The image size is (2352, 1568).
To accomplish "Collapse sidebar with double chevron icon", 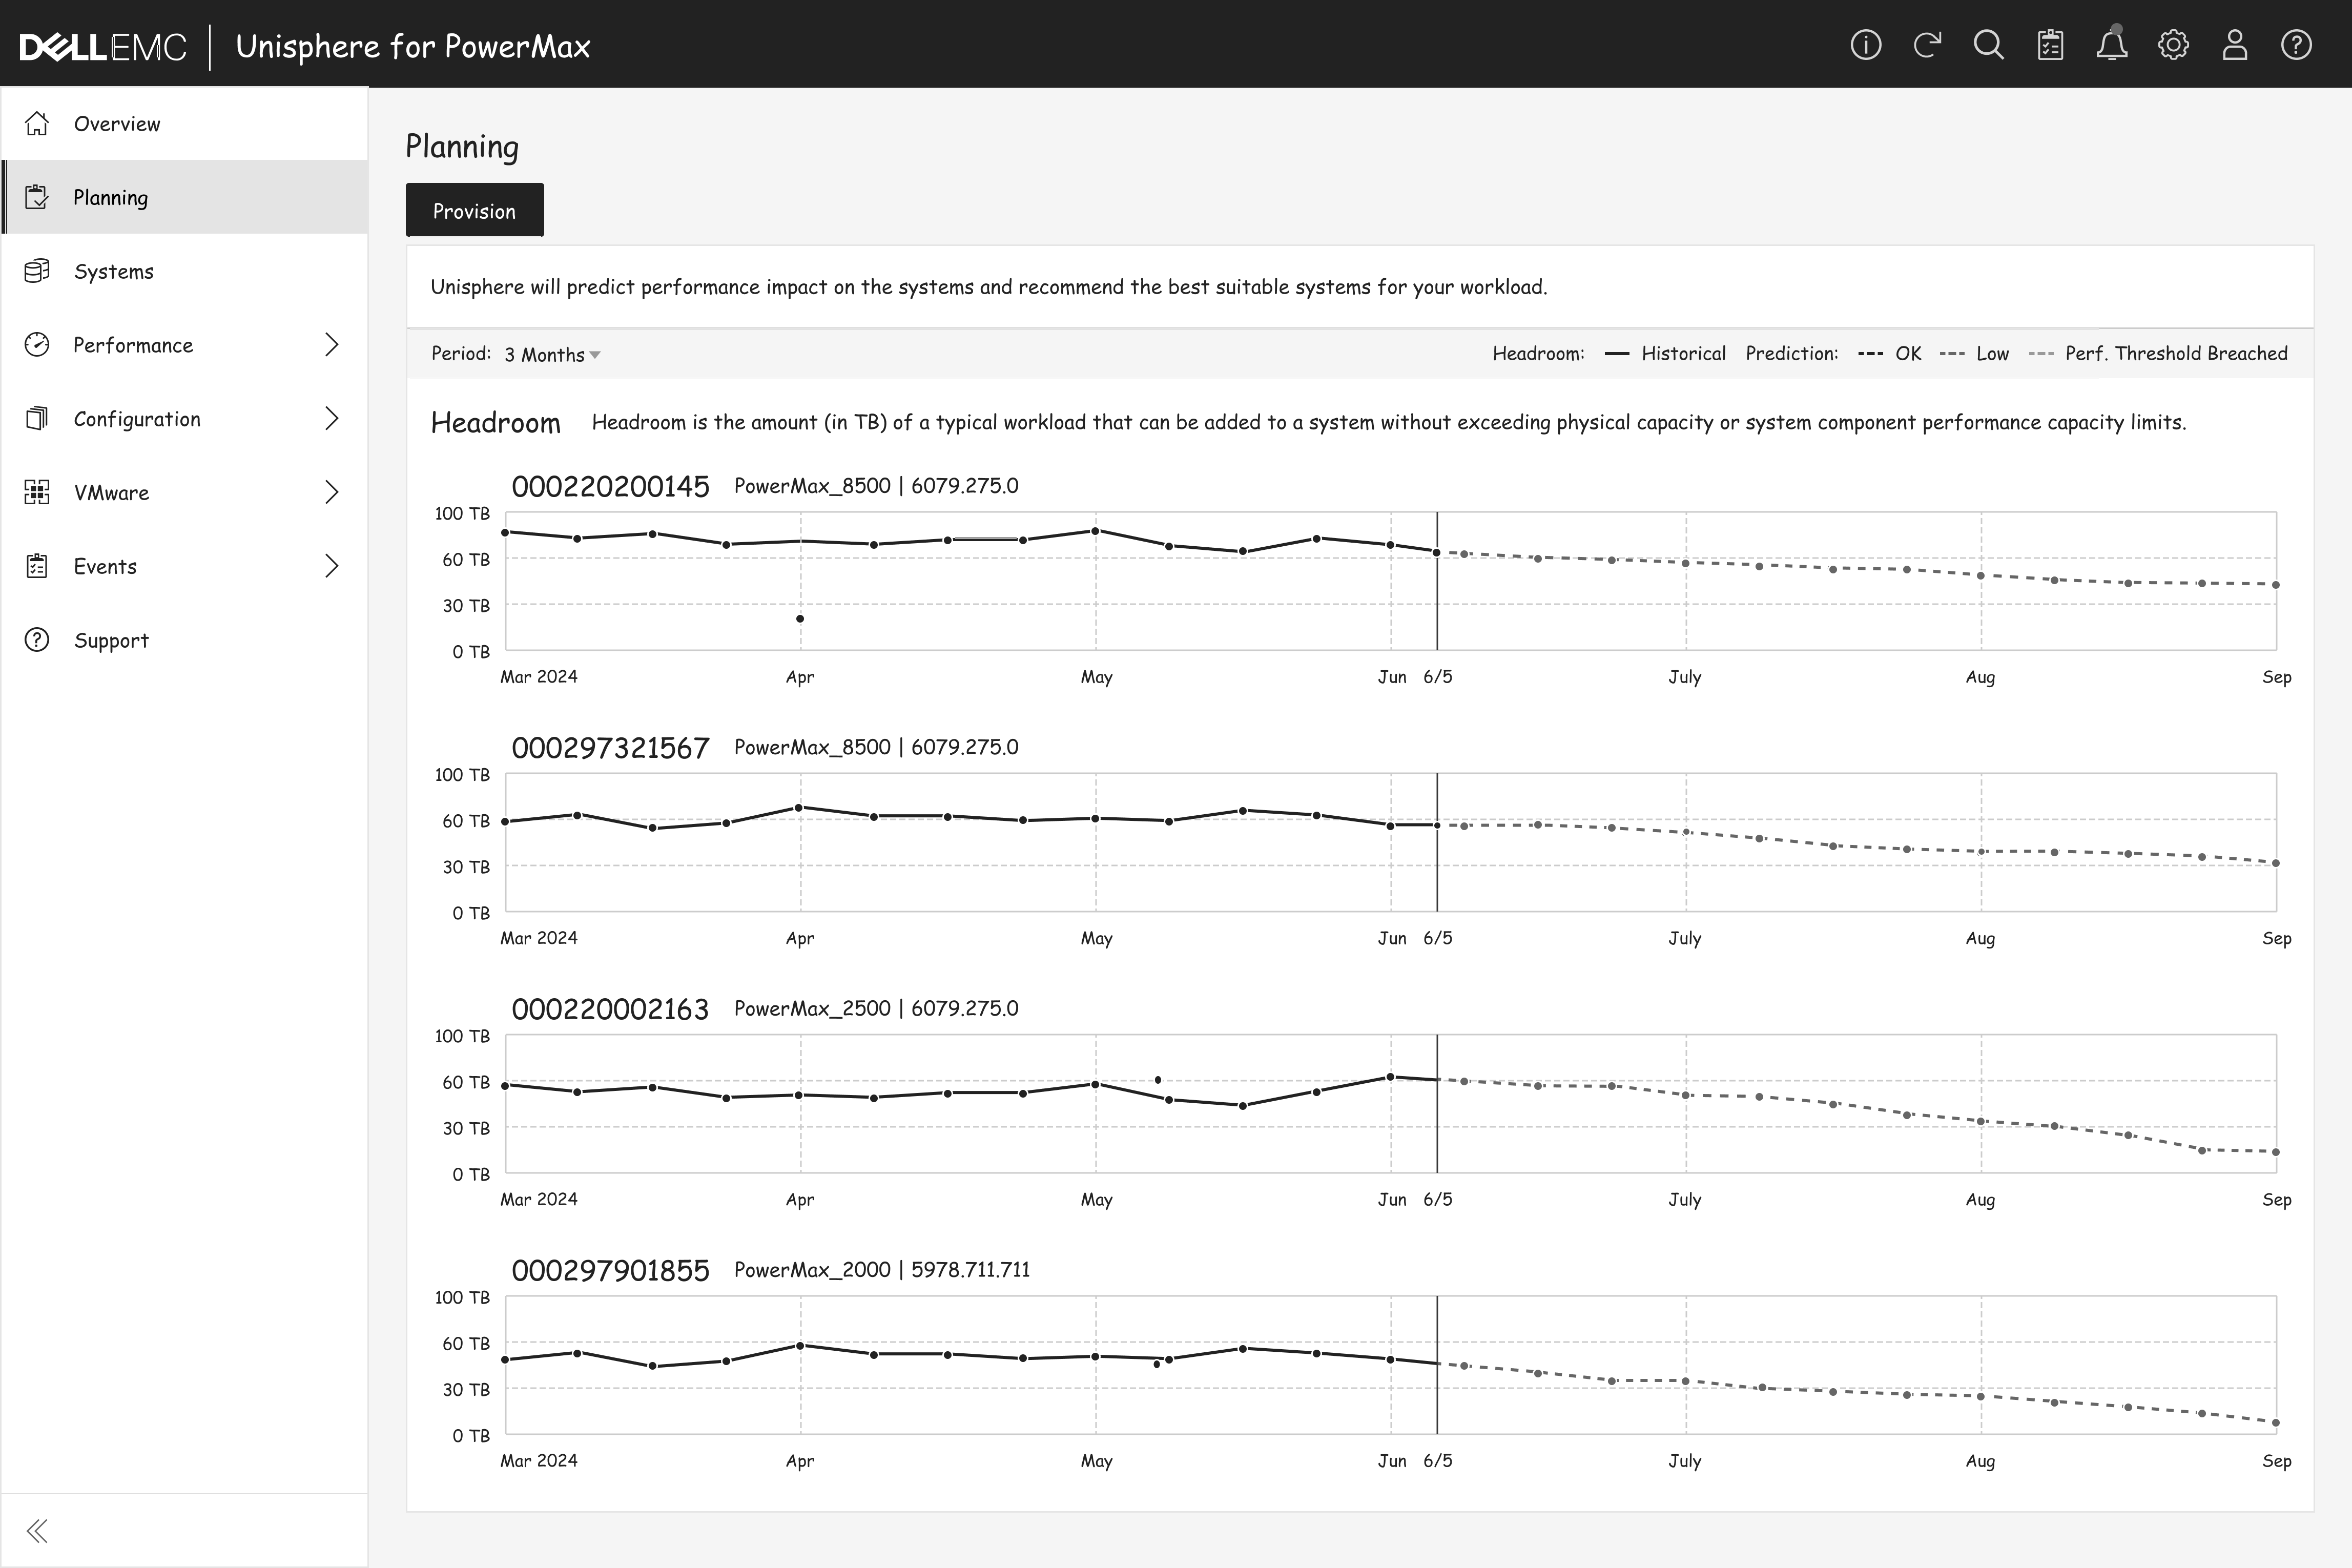I will pyautogui.click(x=37, y=1530).
